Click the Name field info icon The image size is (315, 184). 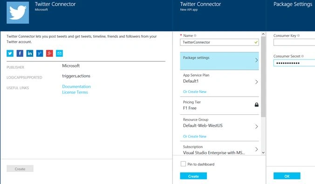[195, 36]
